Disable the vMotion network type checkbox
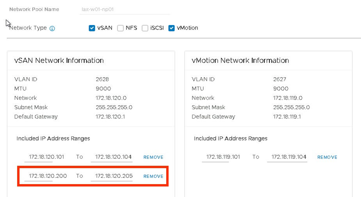Image resolution: width=361 pixels, height=197 pixels. [x=172, y=28]
